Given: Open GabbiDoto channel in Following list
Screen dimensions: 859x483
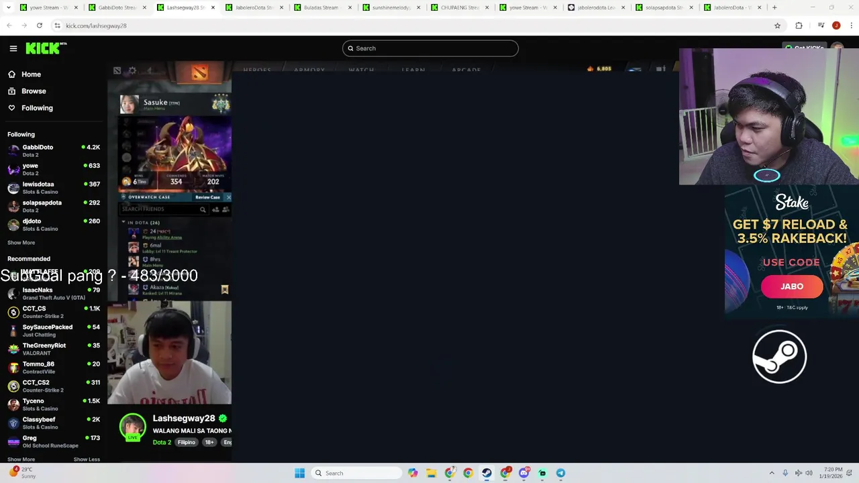Looking at the screenshot, I should pos(54,151).
